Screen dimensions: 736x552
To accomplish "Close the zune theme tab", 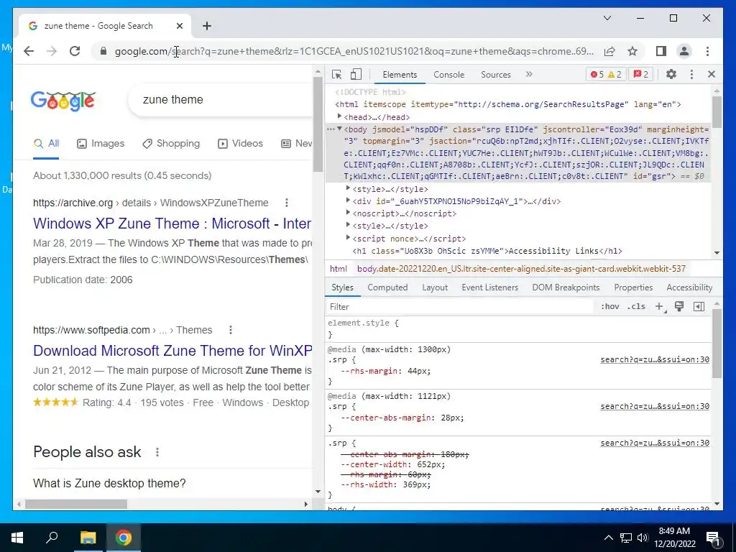I will (179, 26).
